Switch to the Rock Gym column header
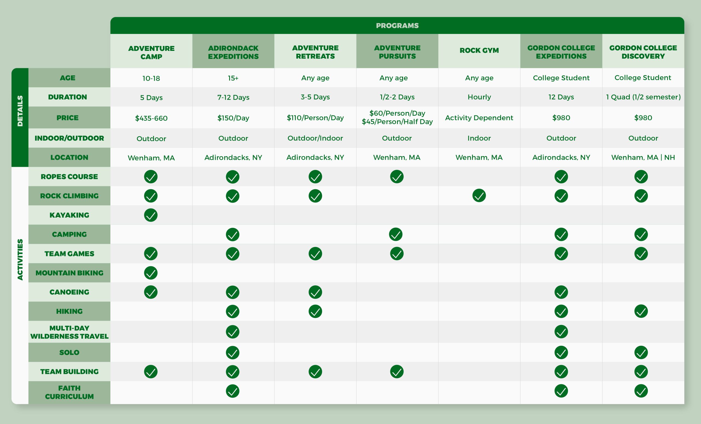 tap(479, 51)
